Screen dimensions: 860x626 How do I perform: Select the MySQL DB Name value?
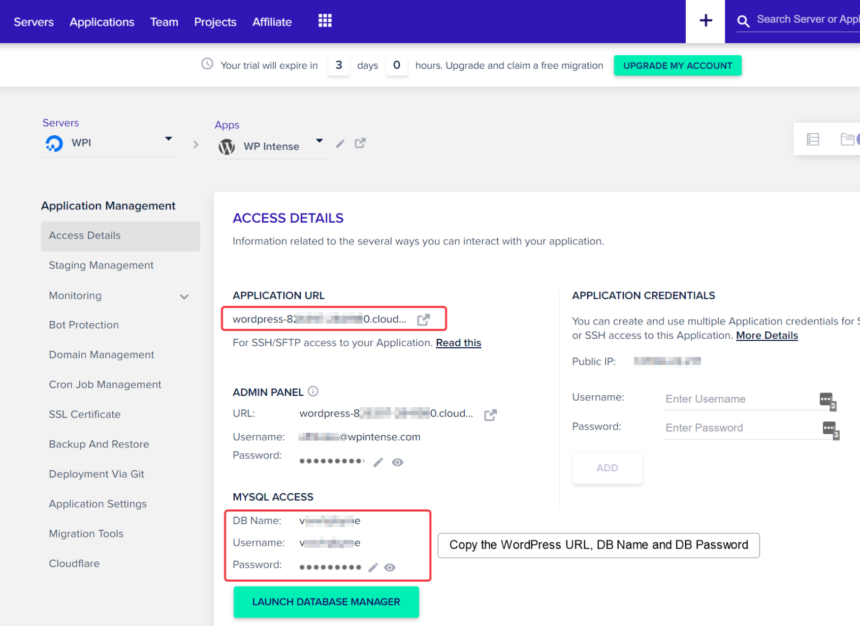330,521
